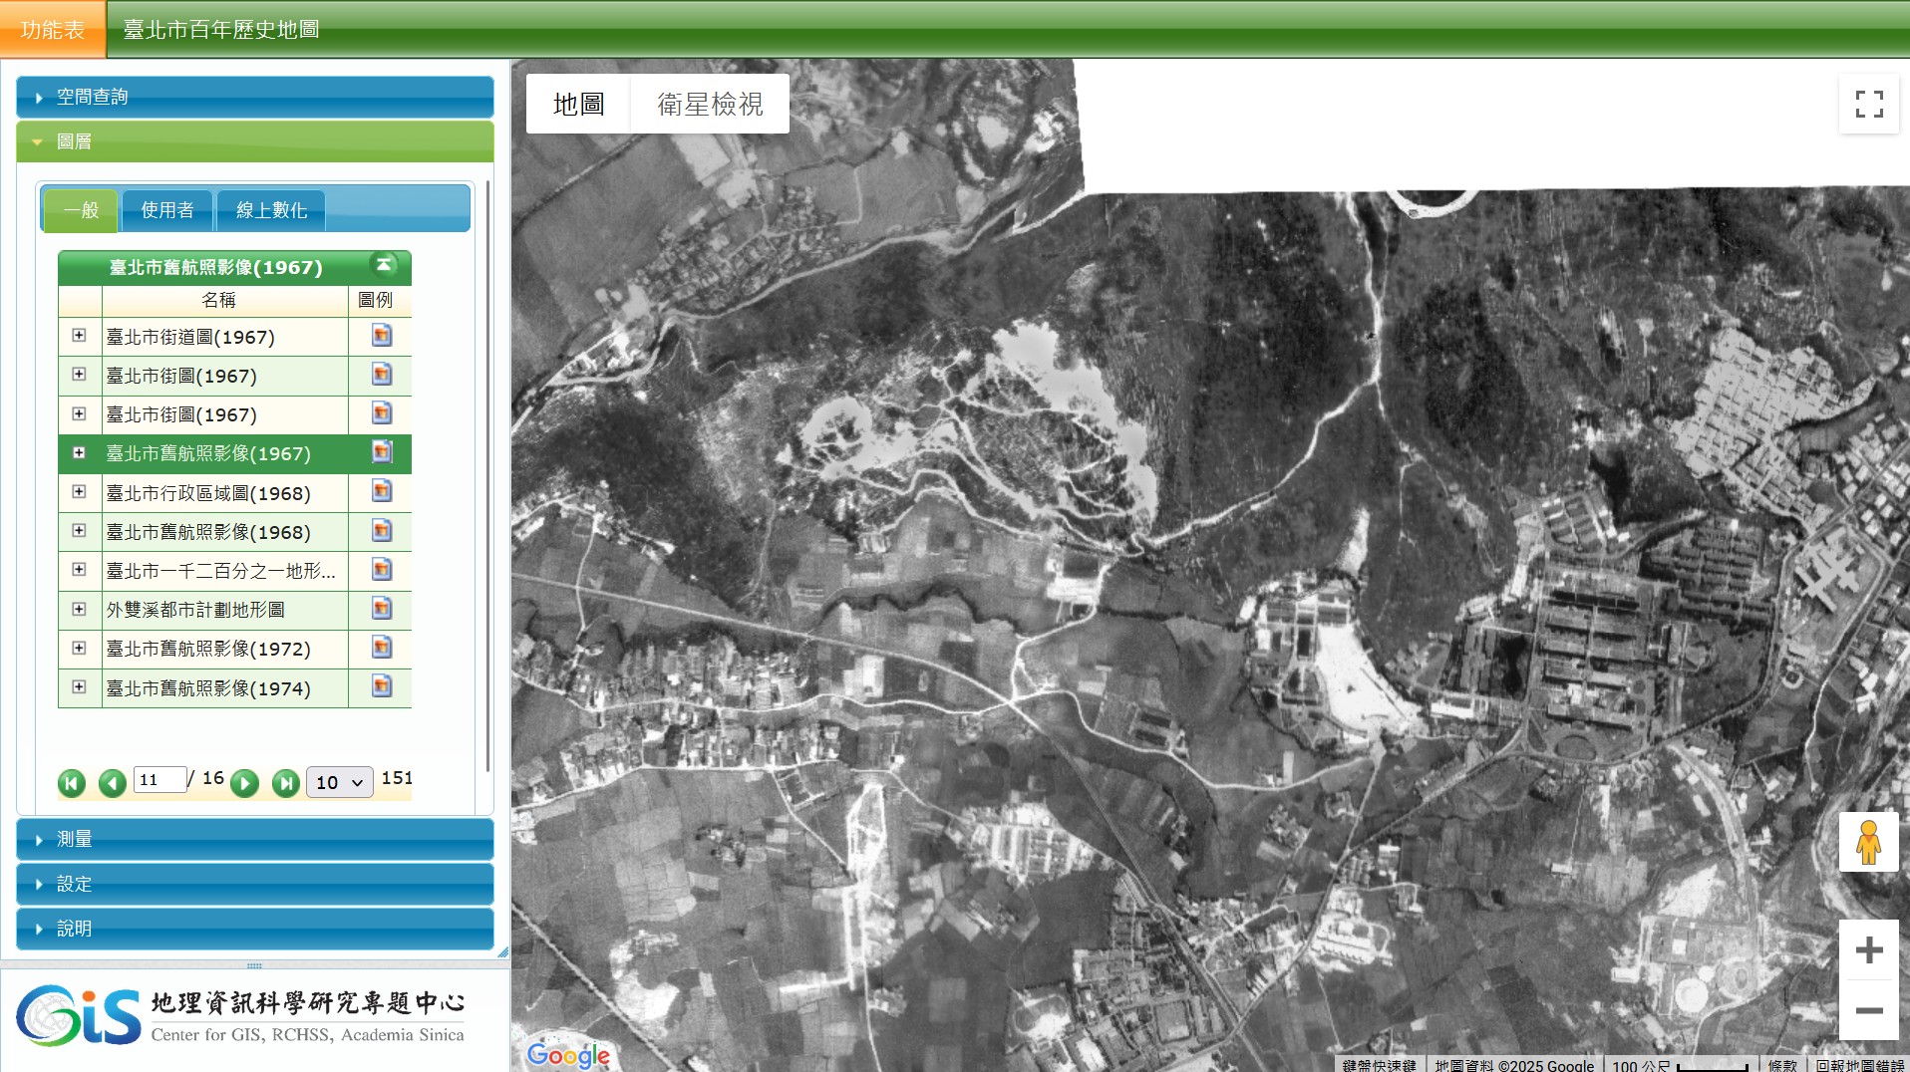Go to last page of layer list
This screenshot has width=1910, height=1072.
point(286,783)
